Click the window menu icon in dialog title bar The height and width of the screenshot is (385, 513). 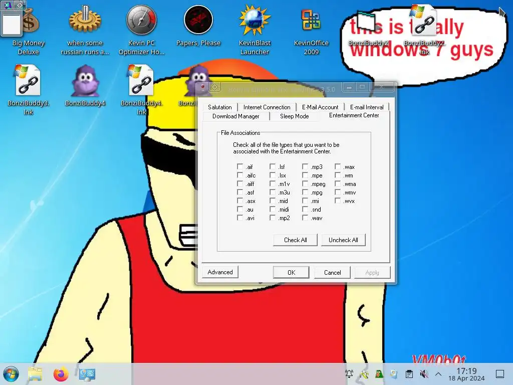pos(202,87)
